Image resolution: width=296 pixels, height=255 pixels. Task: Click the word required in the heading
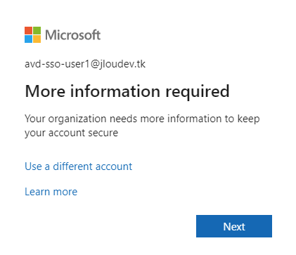click(x=198, y=92)
